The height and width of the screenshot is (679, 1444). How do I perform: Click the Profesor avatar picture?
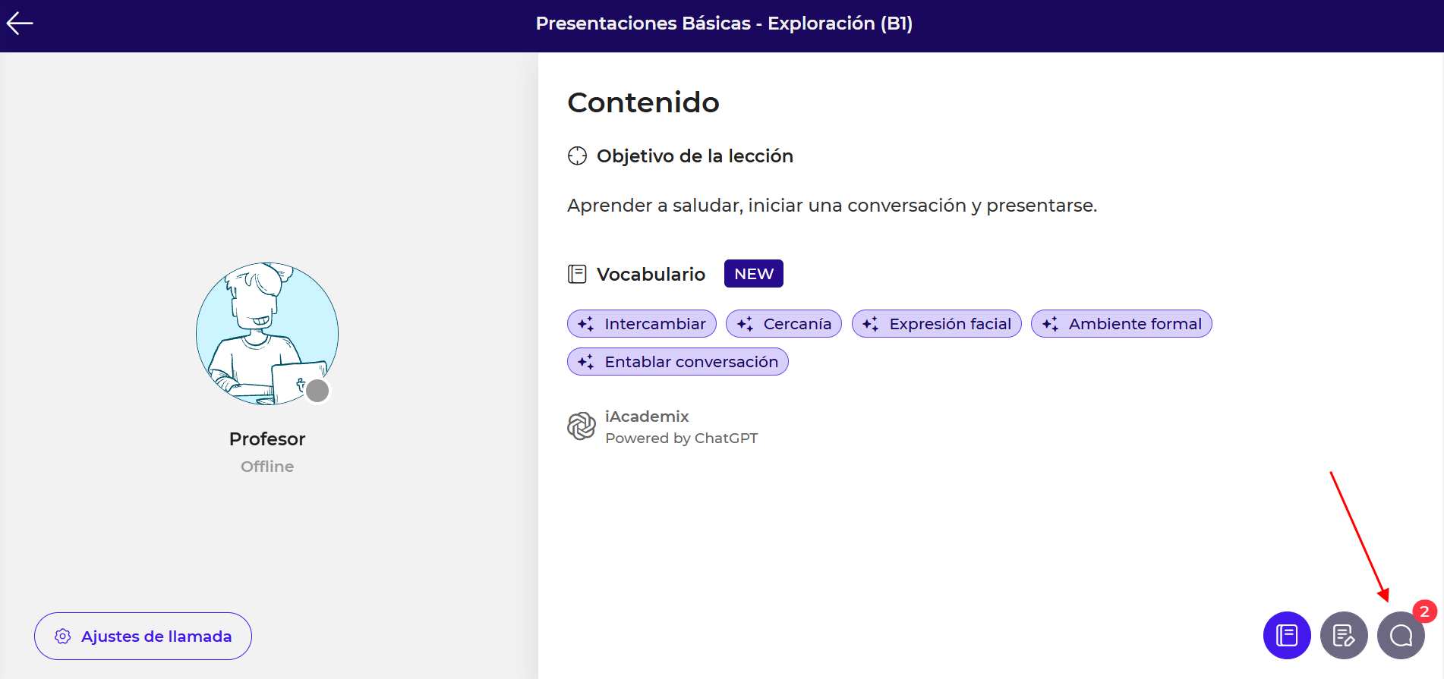(x=266, y=333)
